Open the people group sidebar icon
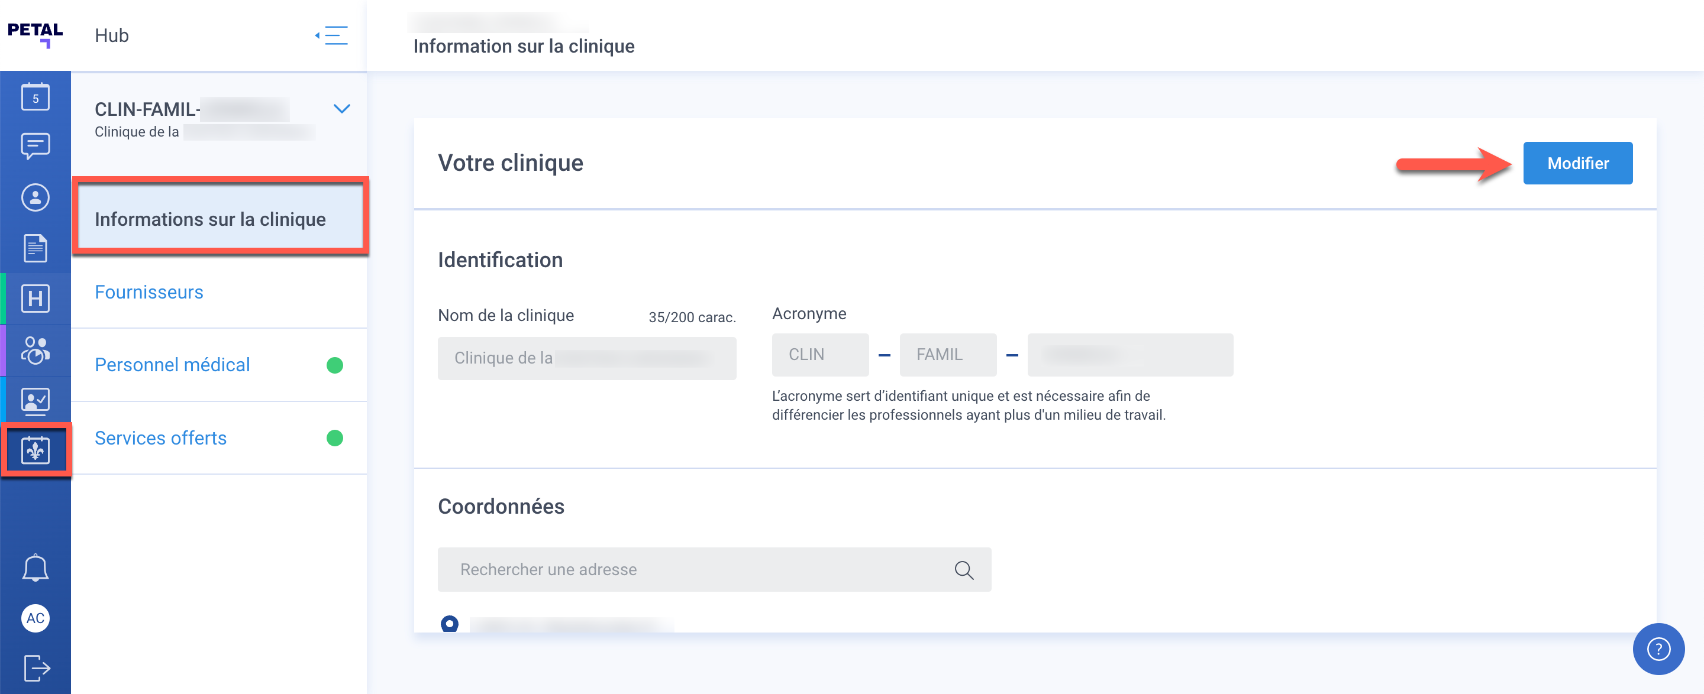Viewport: 1704px width, 694px height. [35, 351]
